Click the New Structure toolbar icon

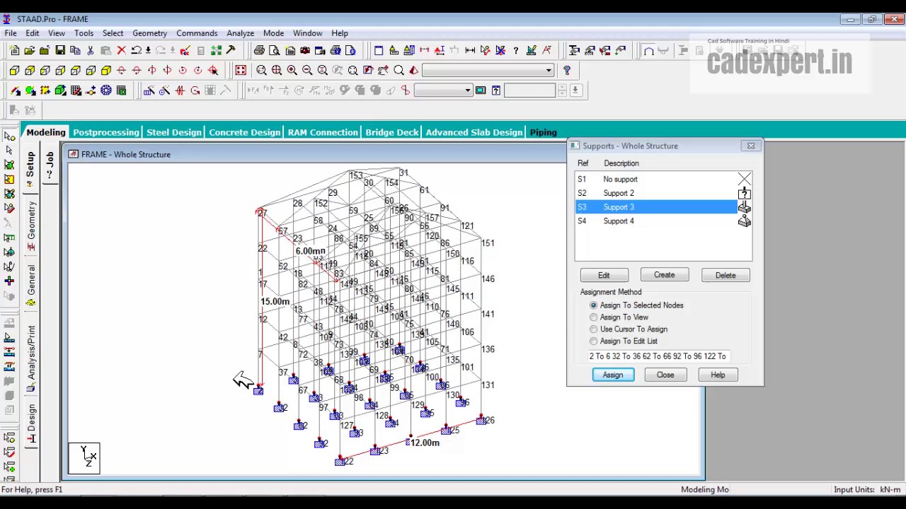pos(14,50)
